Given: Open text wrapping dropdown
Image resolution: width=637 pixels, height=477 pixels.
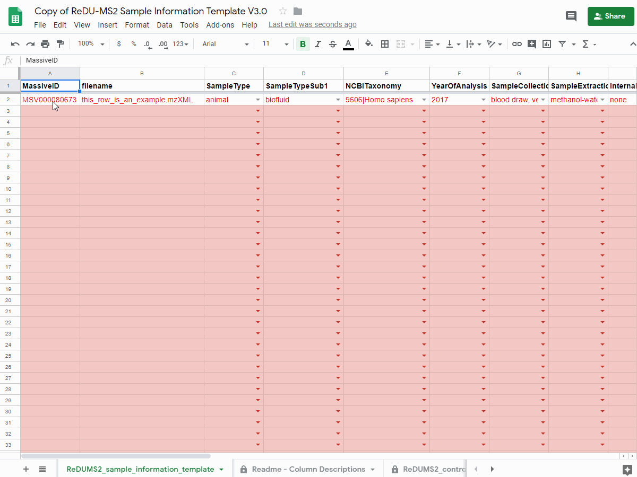Looking at the screenshot, I should 474,44.
